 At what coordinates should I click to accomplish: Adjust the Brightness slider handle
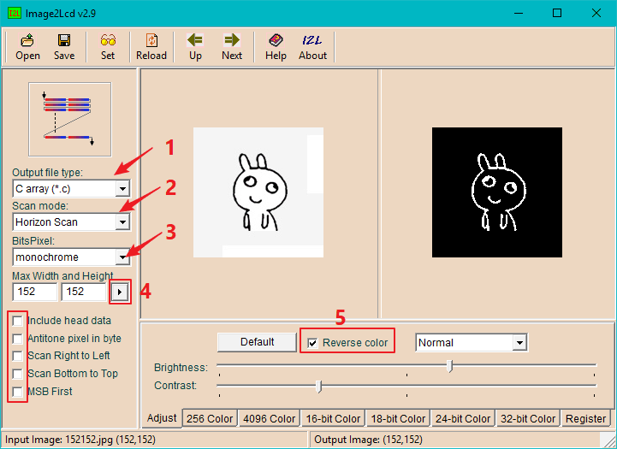tap(450, 366)
